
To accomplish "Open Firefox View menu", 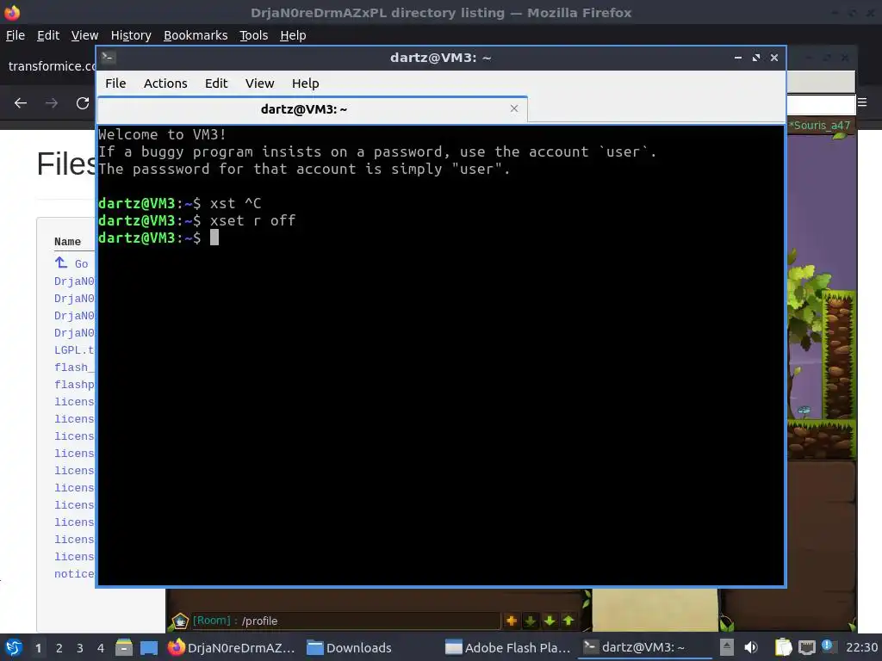I will pyautogui.click(x=84, y=35).
